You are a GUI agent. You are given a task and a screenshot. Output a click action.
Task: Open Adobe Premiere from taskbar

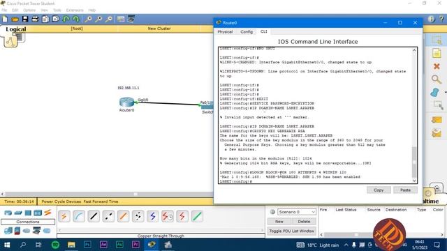point(135,245)
